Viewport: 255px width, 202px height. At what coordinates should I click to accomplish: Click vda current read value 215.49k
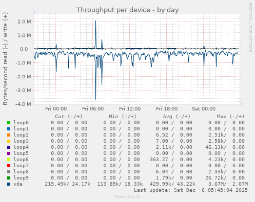pyautogui.click(x=56, y=184)
